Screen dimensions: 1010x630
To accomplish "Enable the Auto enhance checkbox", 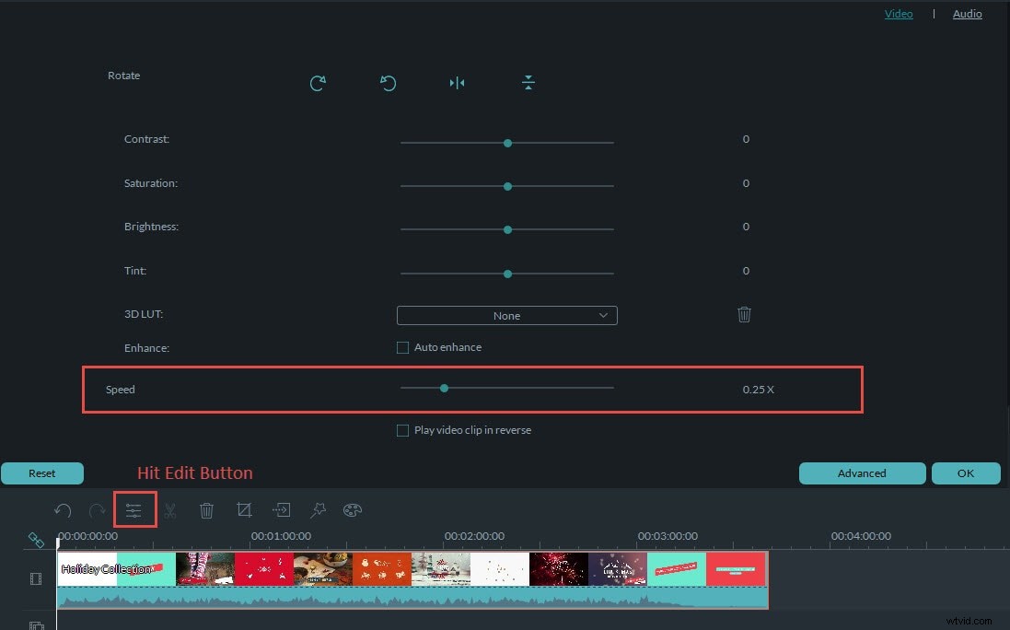I will [402, 347].
